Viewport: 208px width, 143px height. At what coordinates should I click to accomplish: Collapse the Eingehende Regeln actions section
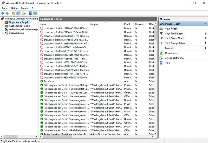(x=206, y=24)
